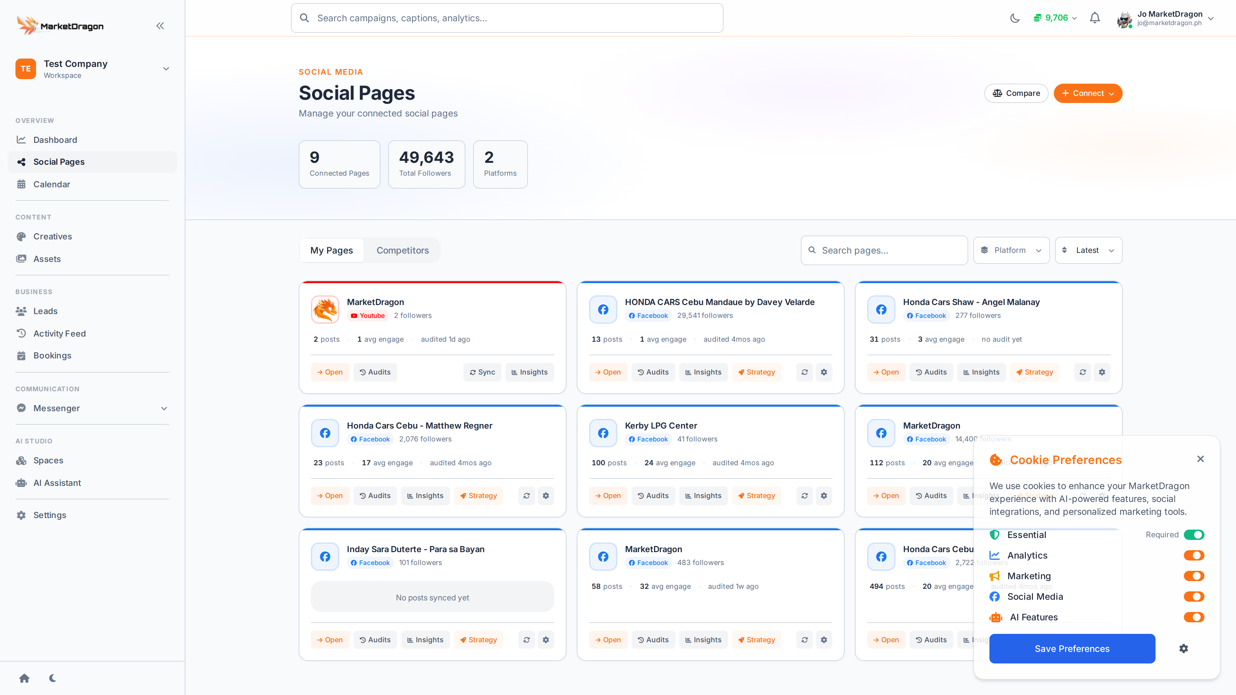
Task: Click MarketDragon YouTube page avatar
Action: 325,309
